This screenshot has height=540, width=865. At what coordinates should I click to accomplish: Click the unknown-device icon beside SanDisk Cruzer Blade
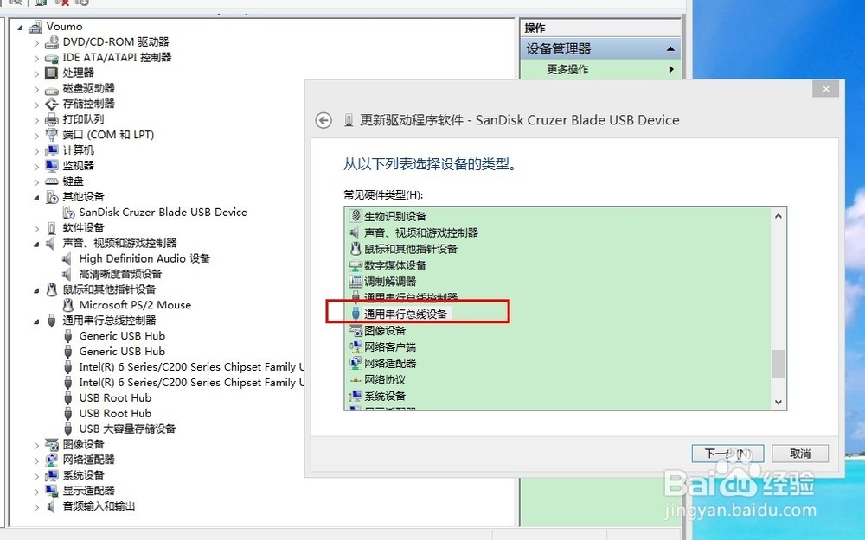(69, 213)
